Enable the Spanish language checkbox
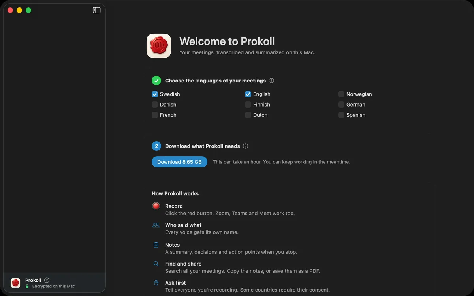The image size is (474, 296). 341,115
